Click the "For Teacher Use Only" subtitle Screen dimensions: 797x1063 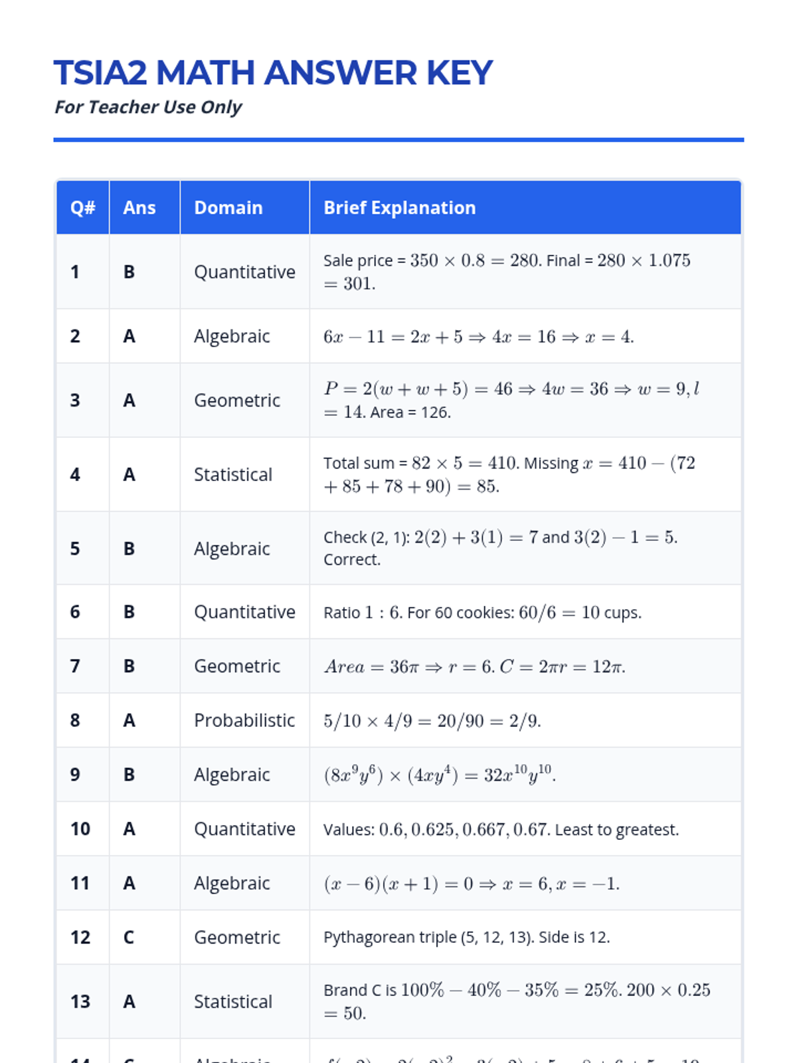[x=148, y=107]
